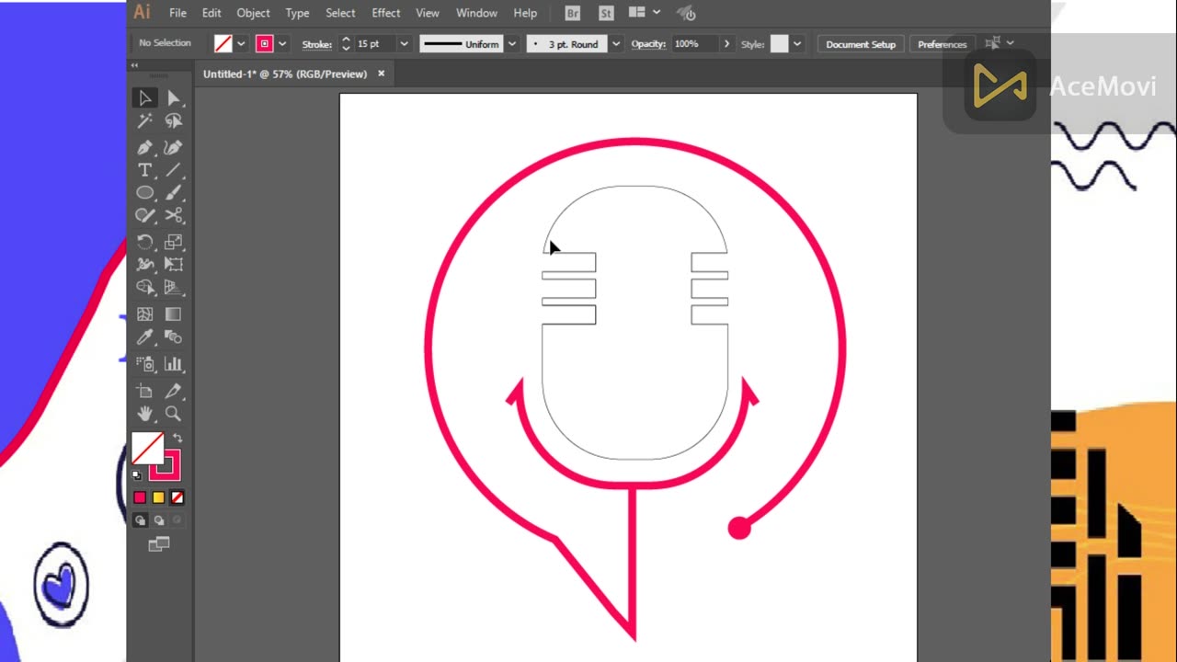This screenshot has height=662, width=1177.
Task: Select the Perspective Grid tool
Action: (173, 288)
